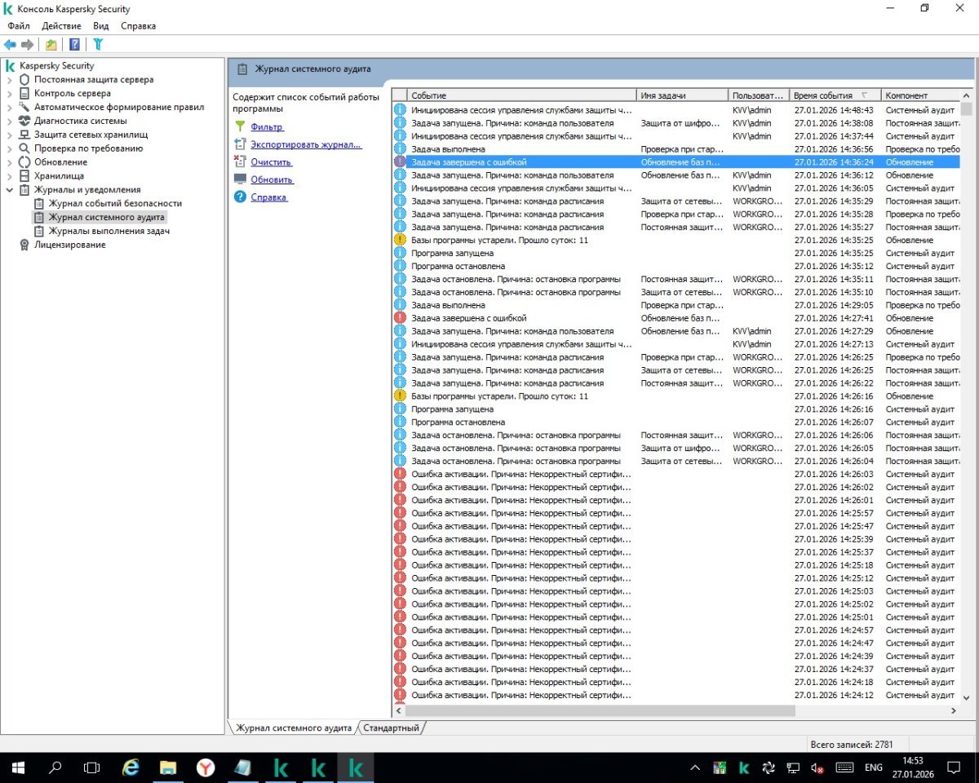979x783 pixels.
Task: Open Internet Explorer from the taskbar
Action: pyautogui.click(x=130, y=768)
